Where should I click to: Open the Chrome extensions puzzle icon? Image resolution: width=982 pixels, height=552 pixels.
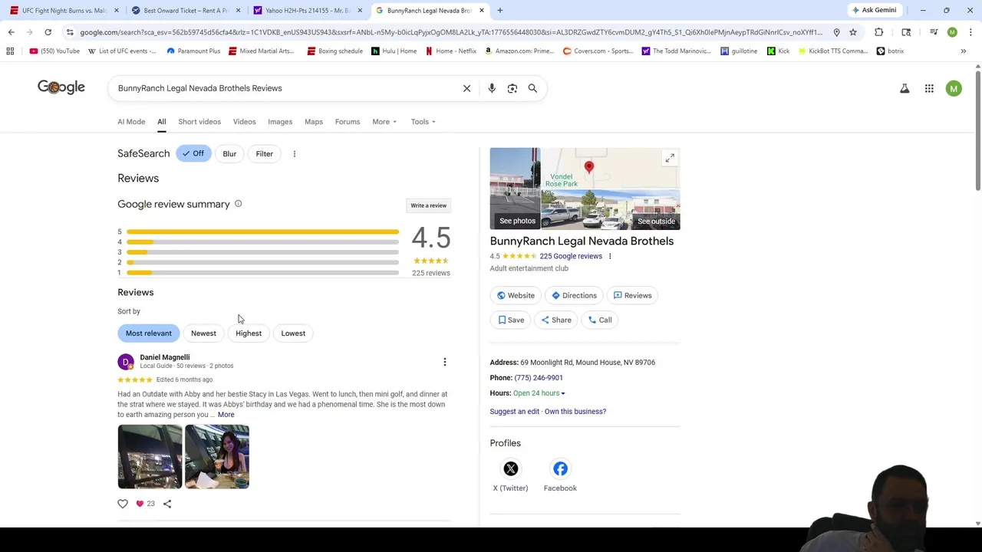click(878, 32)
